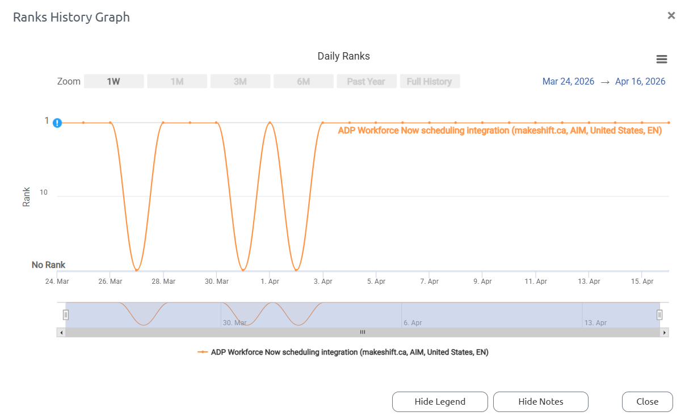The height and width of the screenshot is (416, 685).
Task: Grab the right navigator range handle
Action: coord(659,314)
